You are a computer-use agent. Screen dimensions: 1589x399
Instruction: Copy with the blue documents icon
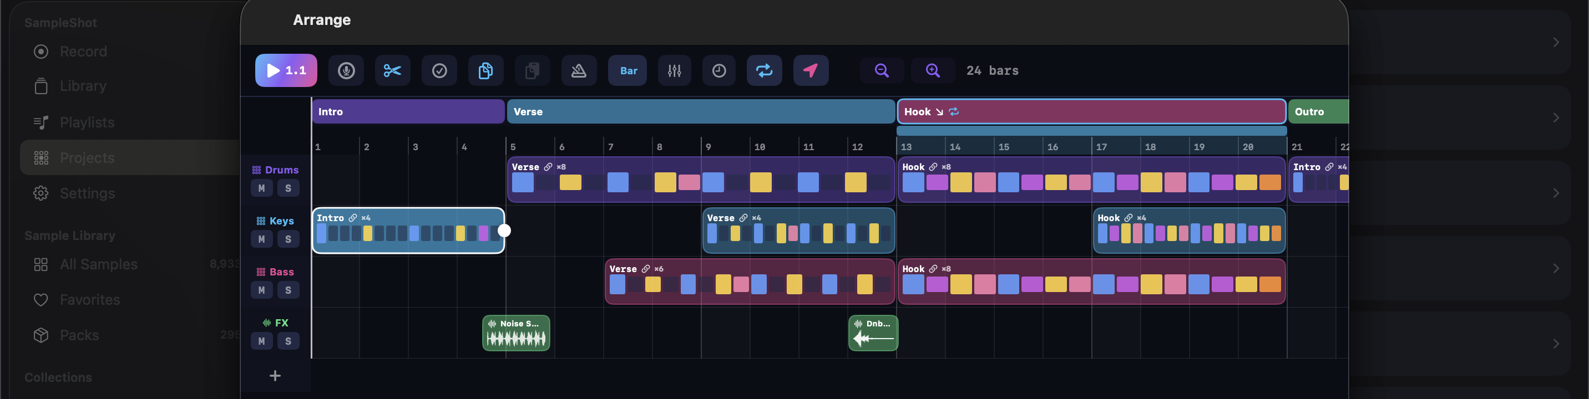coord(485,70)
